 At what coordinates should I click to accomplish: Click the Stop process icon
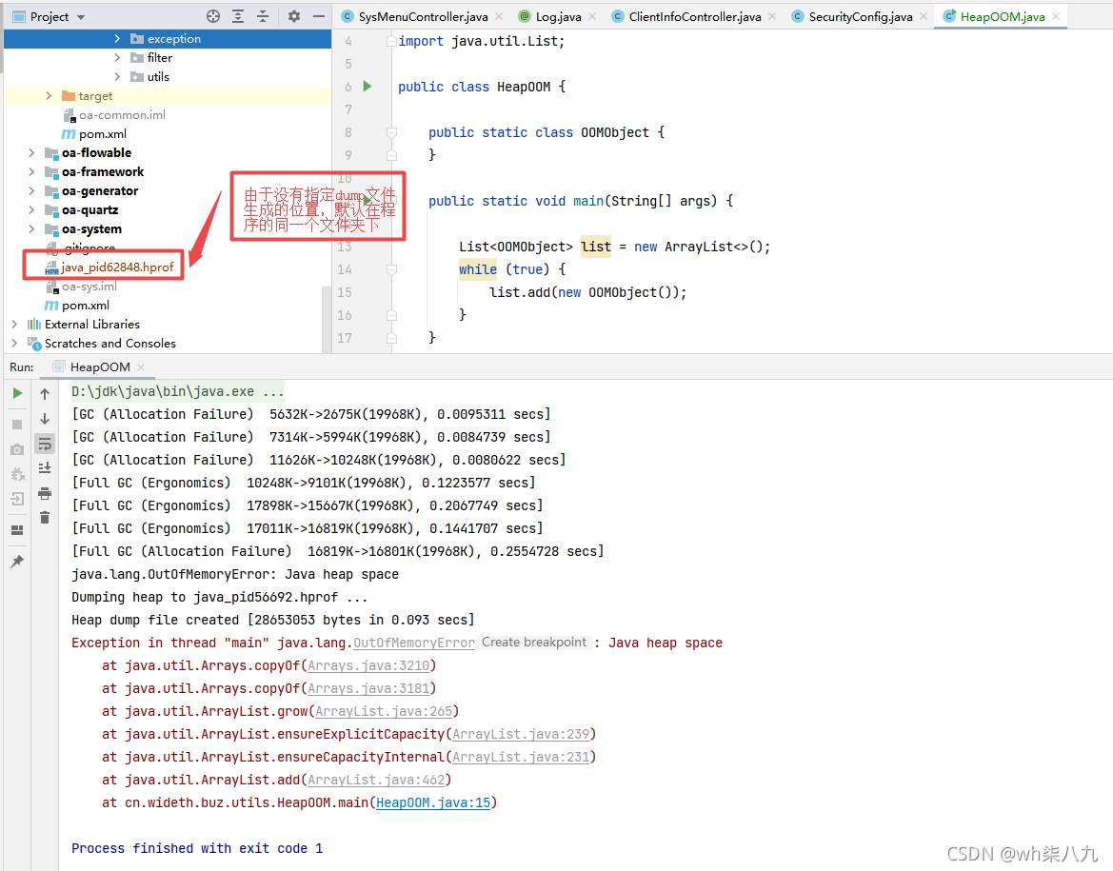click(18, 424)
